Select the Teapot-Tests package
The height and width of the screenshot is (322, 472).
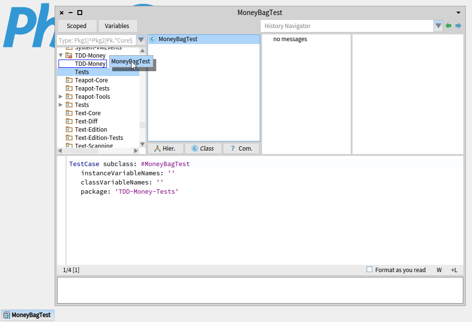[x=92, y=88]
